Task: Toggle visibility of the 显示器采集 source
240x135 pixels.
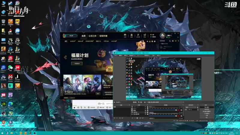Action: (x=145, y=114)
